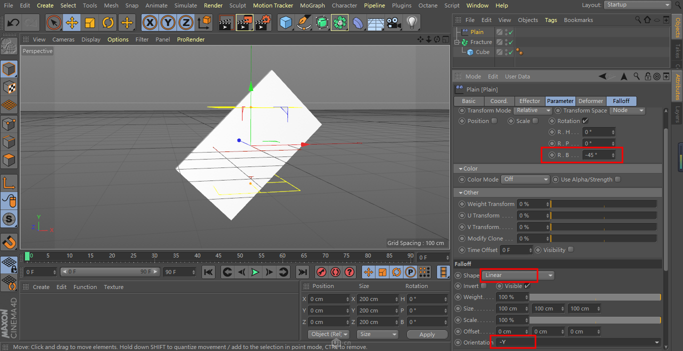Disable the Rotation checkbox
Image resolution: width=683 pixels, height=351 pixels.
[x=585, y=121]
